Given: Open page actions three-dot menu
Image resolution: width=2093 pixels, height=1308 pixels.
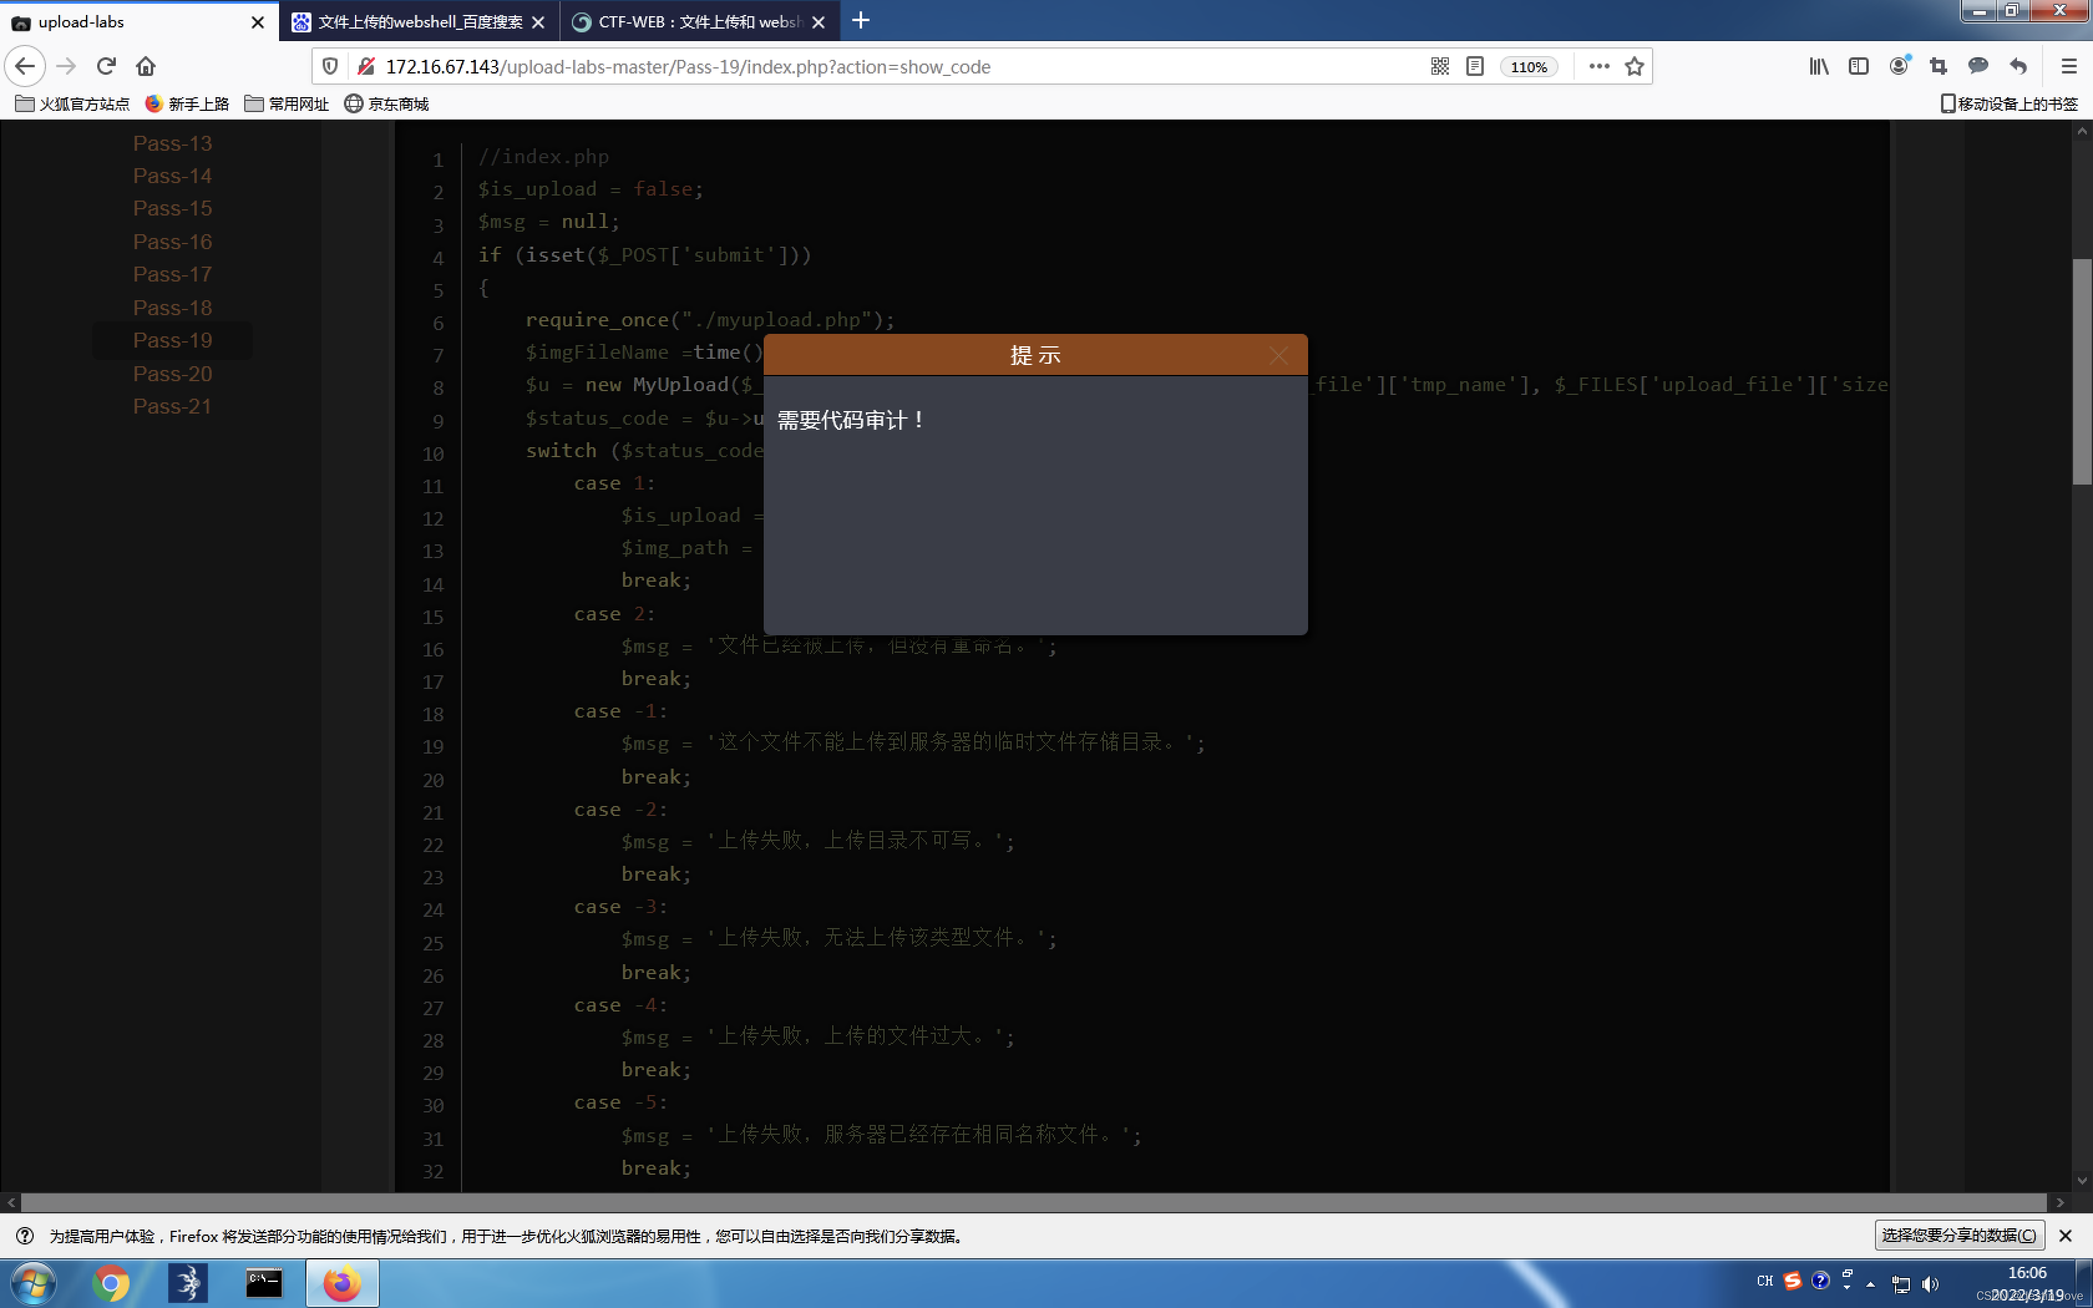Looking at the screenshot, I should (x=1598, y=67).
